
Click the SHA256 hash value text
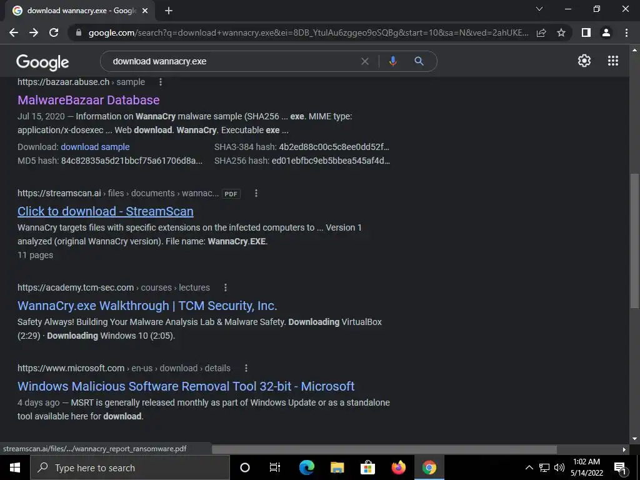331,161
